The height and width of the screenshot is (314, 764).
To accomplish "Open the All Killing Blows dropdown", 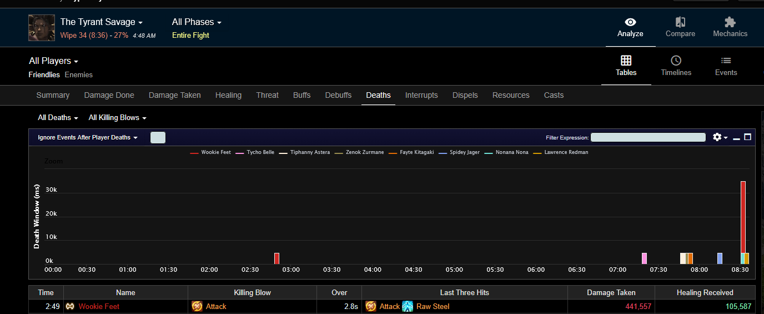I will (118, 118).
